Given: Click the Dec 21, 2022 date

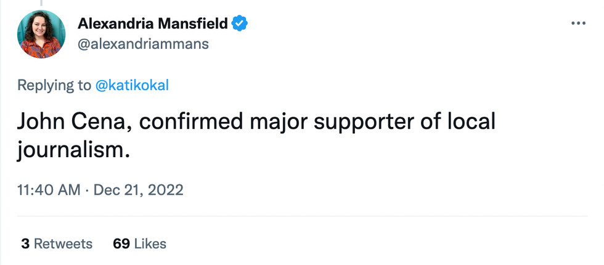Looking at the screenshot, I should coord(139,189).
